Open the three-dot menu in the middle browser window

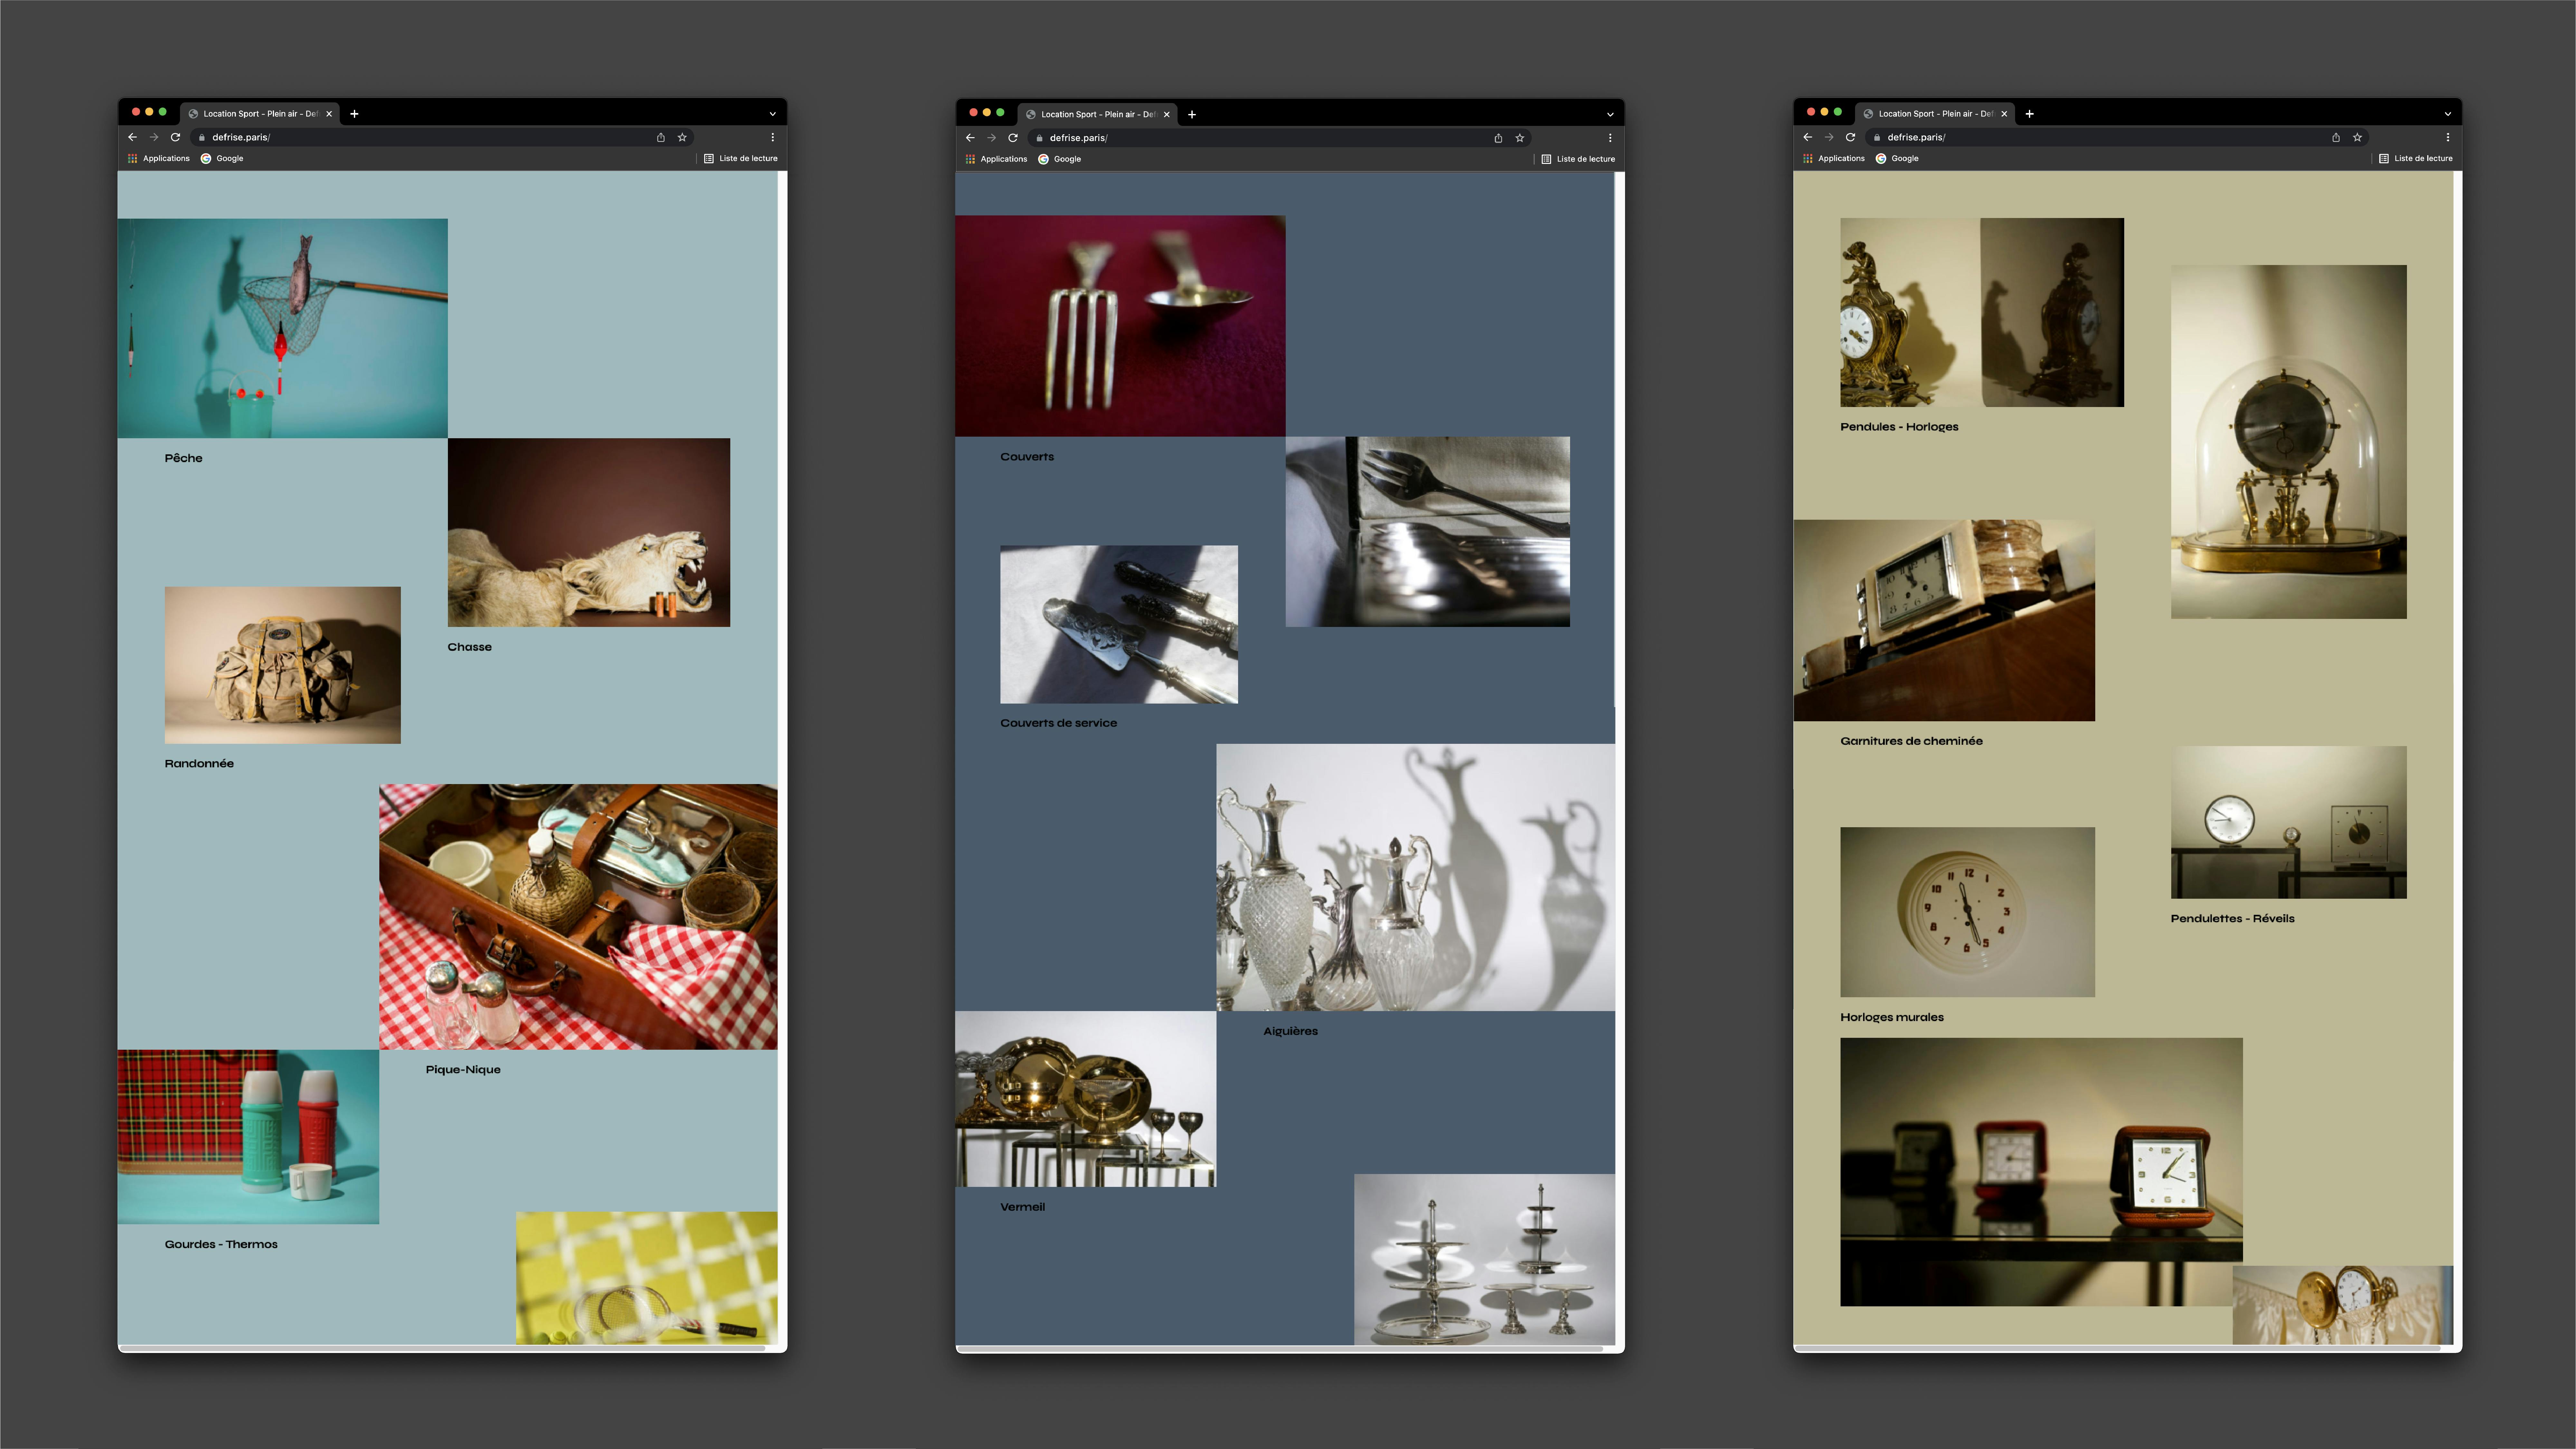point(1610,138)
